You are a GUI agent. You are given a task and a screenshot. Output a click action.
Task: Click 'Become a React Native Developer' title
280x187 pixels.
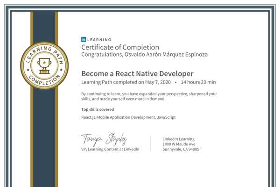click(137, 74)
